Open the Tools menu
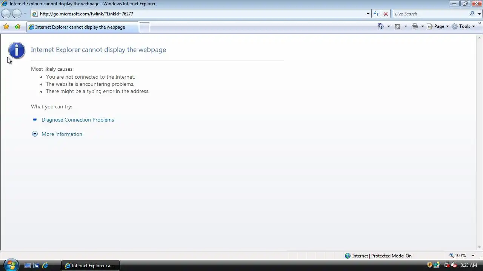 [x=463, y=26]
